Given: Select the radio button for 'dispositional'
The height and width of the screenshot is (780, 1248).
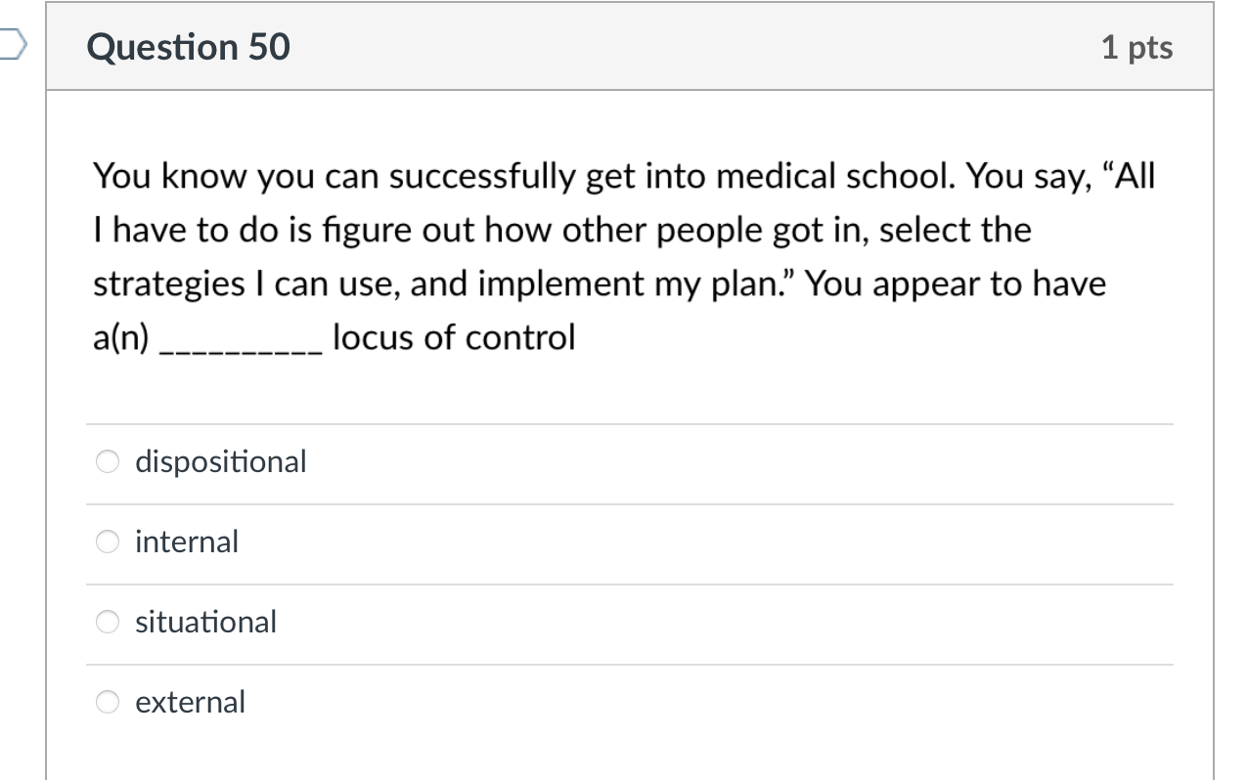Looking at the screenshot, I should [106, 460].
